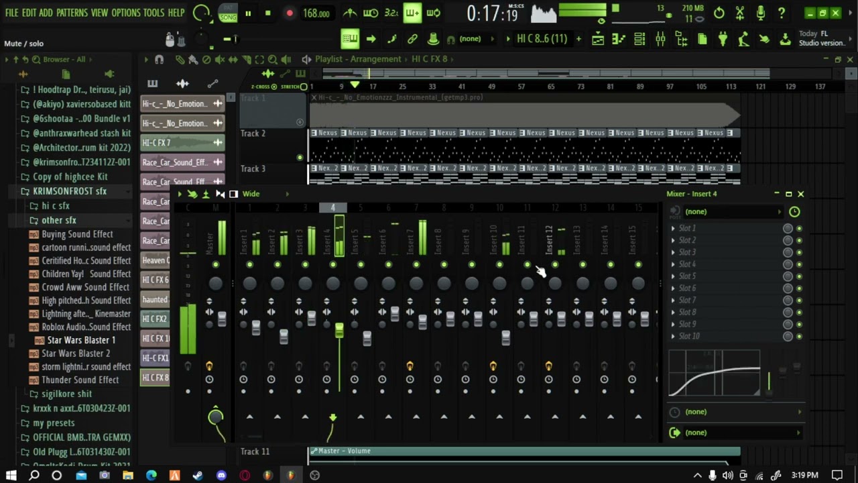The height and width of the screenshot is (483, 858).
Task: Open help with the question mark icon
Action: click(x=782, y=13)
